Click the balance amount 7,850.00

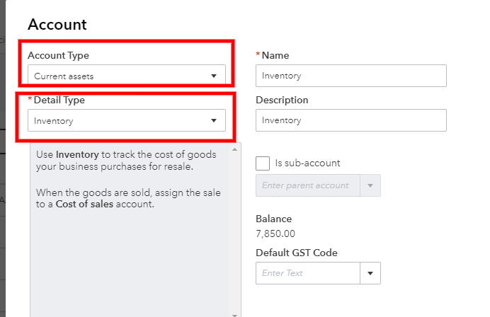pyautogui.click(x=275, y=234)
